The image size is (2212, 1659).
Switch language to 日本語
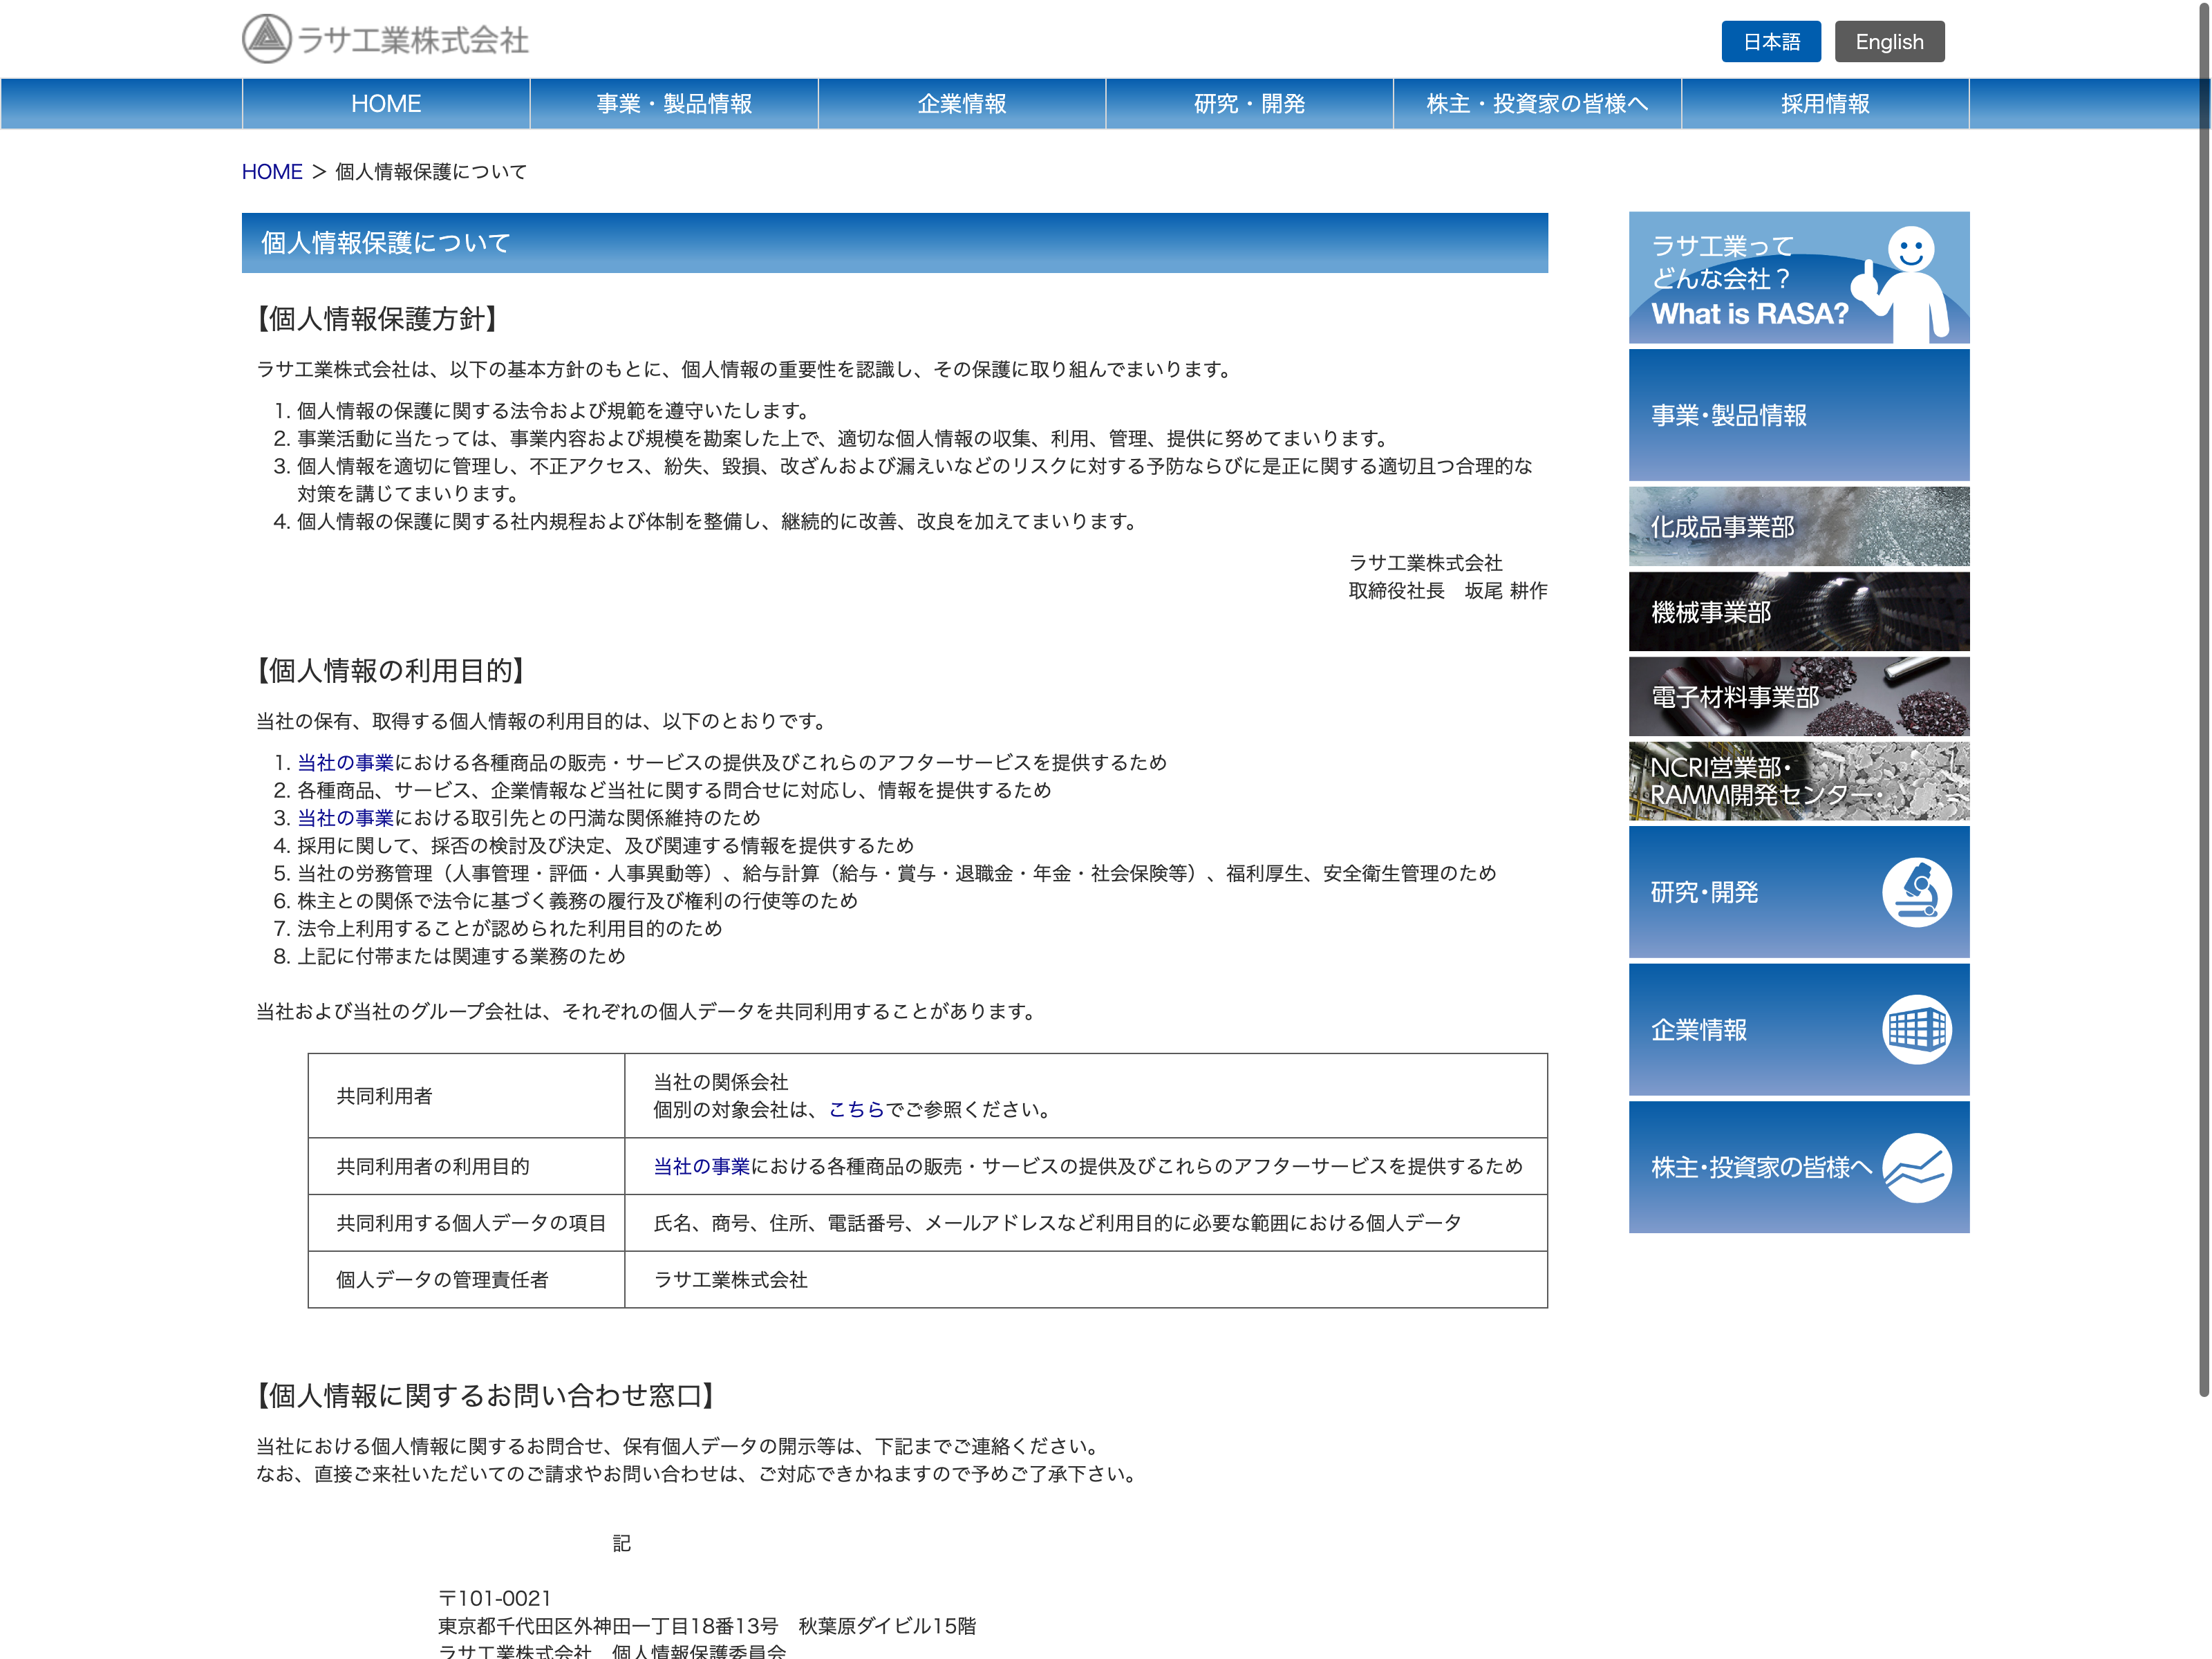(1770, 42)
